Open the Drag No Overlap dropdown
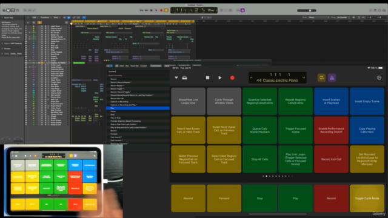Image resolution: width=388 pixels, height=218 pixels. coord(344,18)
